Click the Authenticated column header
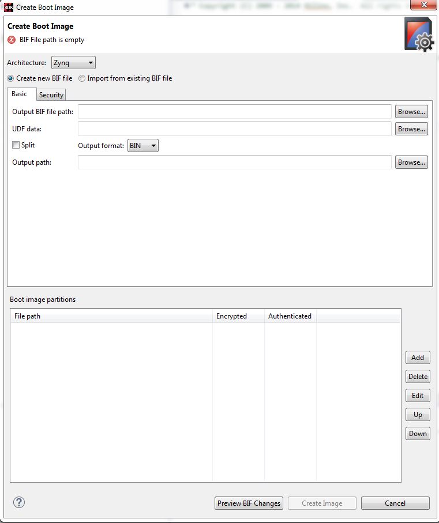Viewport: 439px width, 523px height. tap(290, 316)
